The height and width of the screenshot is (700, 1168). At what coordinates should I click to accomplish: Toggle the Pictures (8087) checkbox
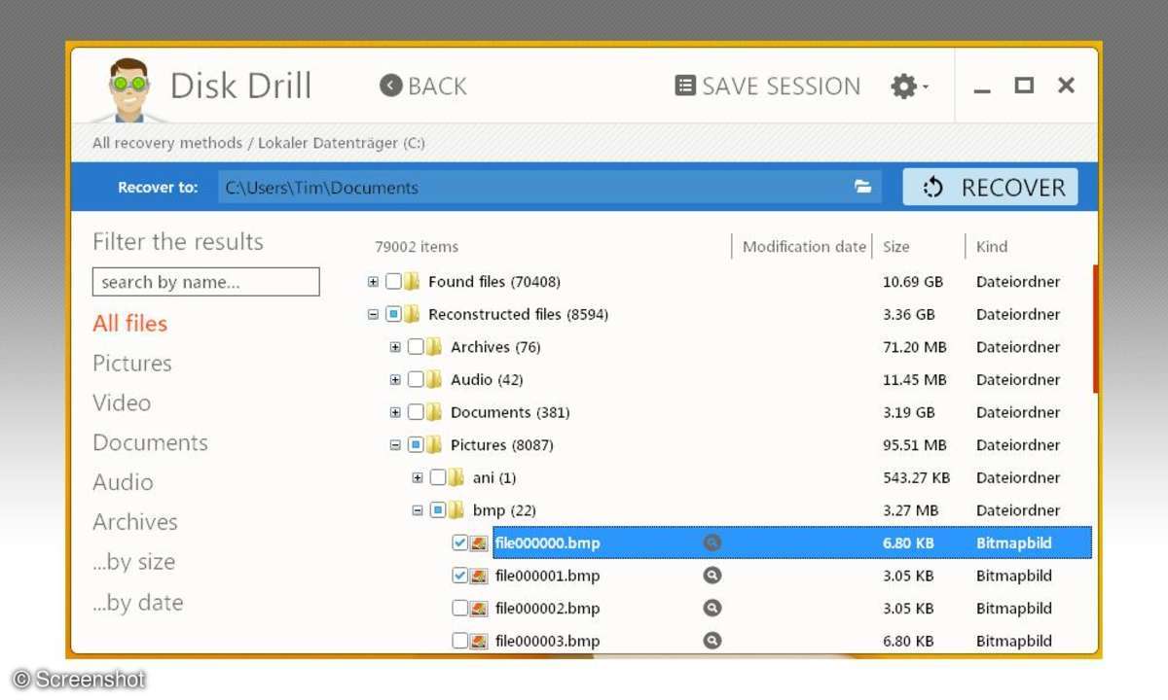coord(416,445)
